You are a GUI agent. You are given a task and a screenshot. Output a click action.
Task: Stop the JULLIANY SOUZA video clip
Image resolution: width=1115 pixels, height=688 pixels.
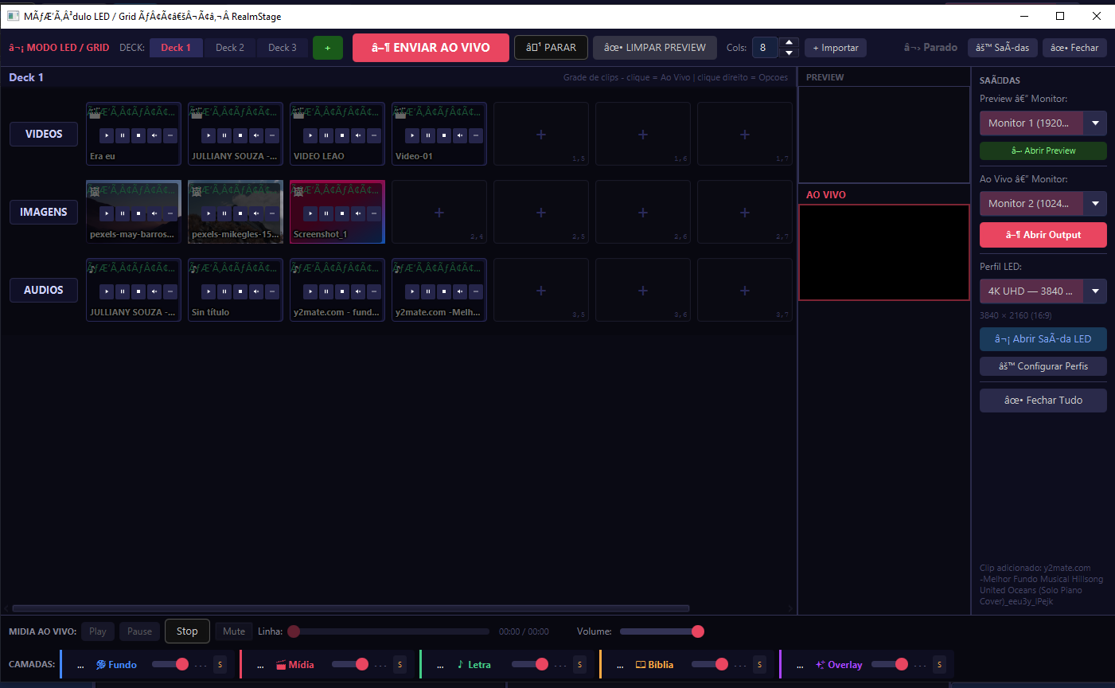[x=240, y=135]
